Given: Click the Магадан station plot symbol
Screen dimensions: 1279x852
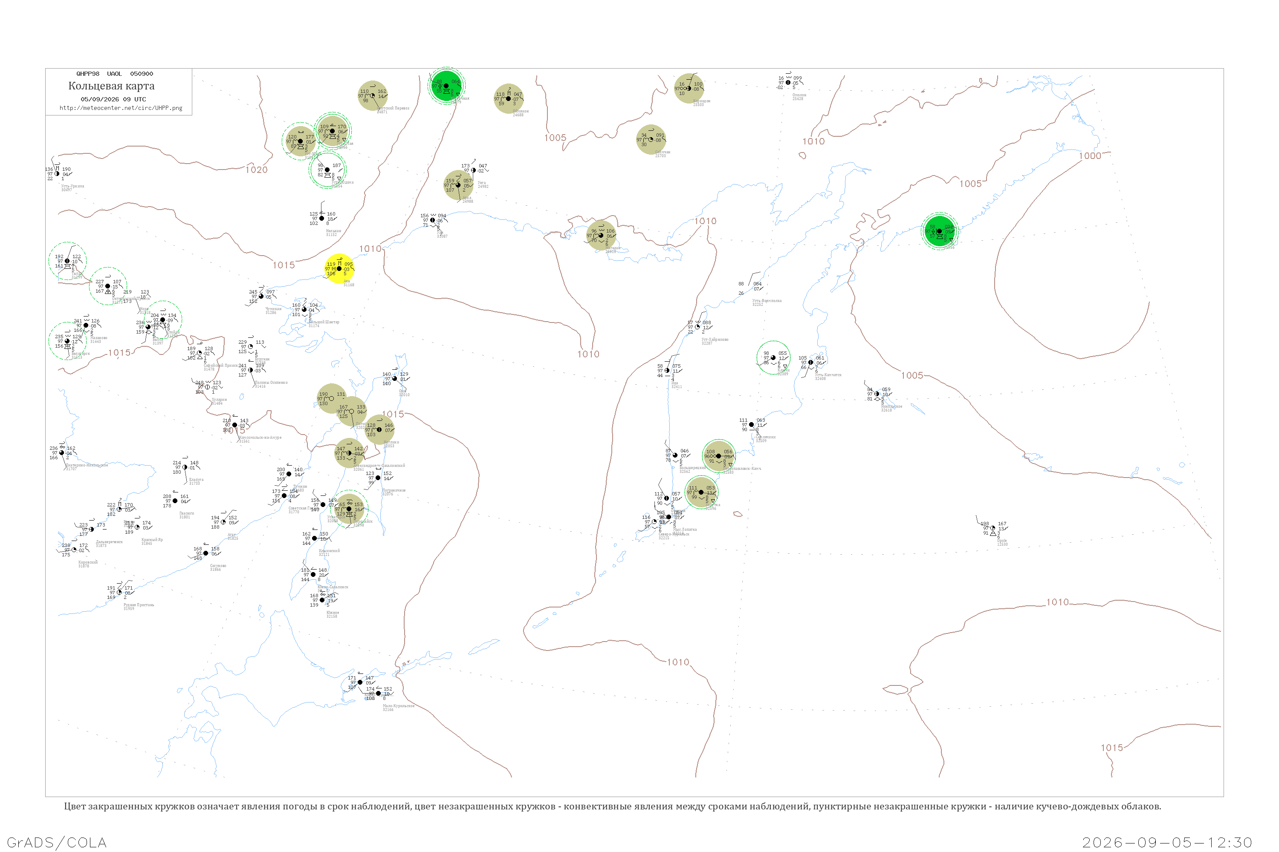Looking at the screenshot, I should point(601,235).
